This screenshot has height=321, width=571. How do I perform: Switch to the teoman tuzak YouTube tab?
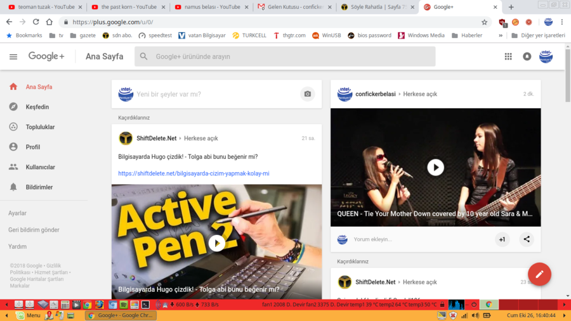45,7
